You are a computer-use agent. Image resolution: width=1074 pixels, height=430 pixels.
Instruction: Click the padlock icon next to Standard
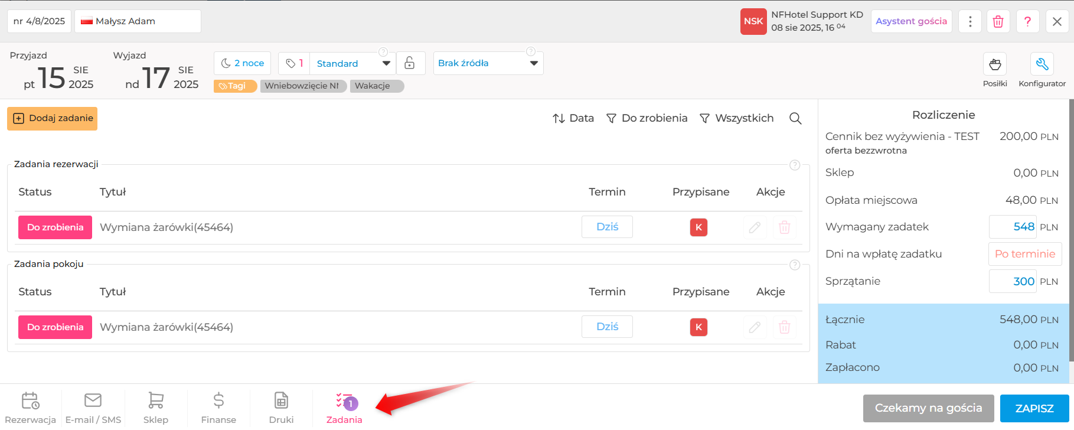coord(410,63)
